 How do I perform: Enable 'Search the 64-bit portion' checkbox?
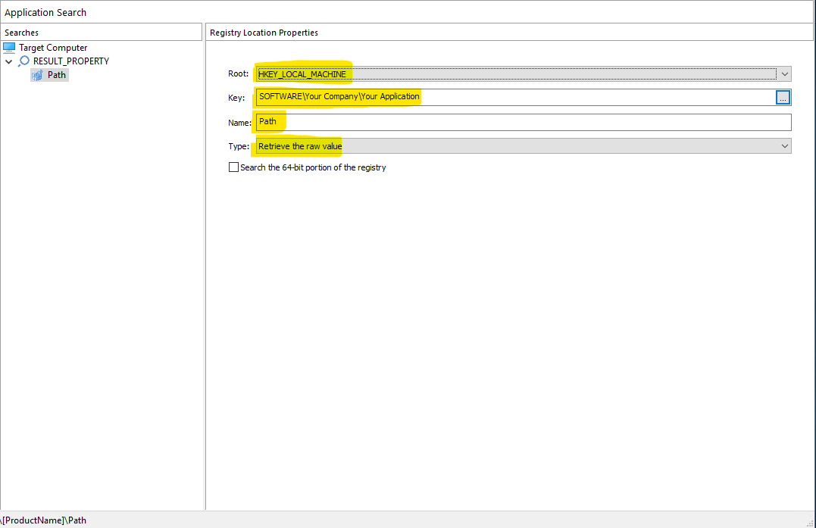[233, 167]
